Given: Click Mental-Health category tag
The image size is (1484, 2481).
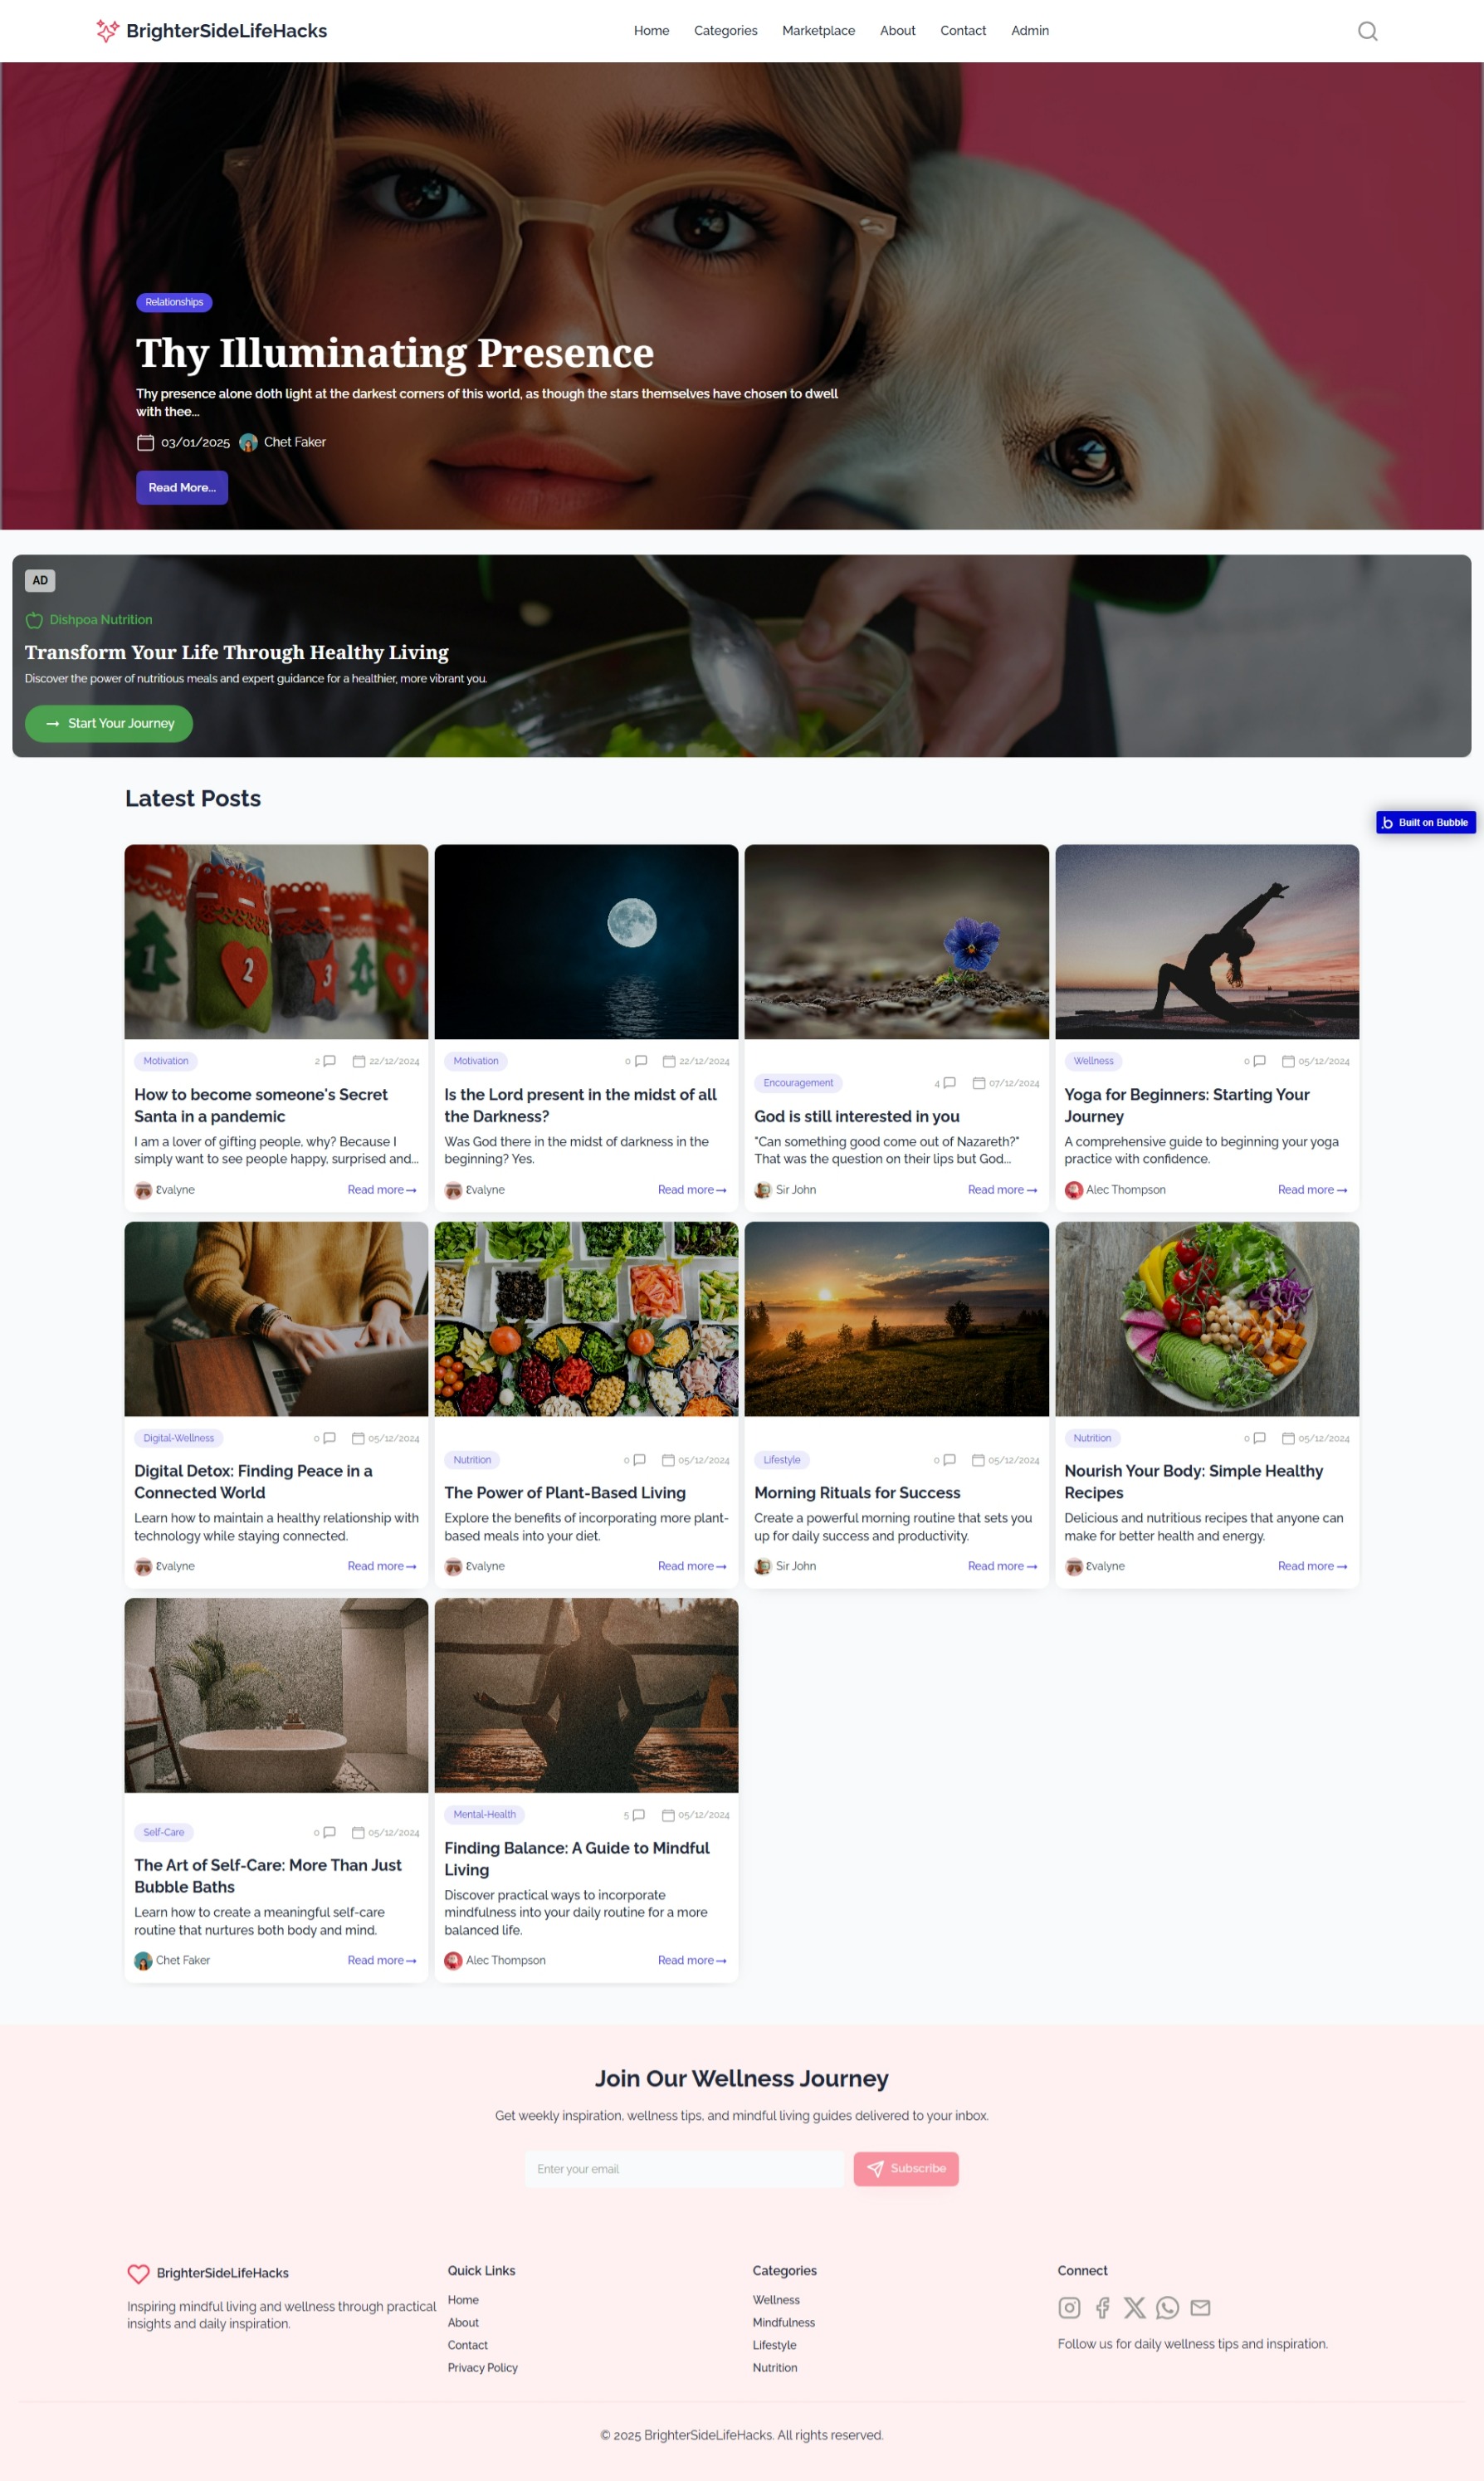Looking at the screenshot, I should [x=484, y=1815].
